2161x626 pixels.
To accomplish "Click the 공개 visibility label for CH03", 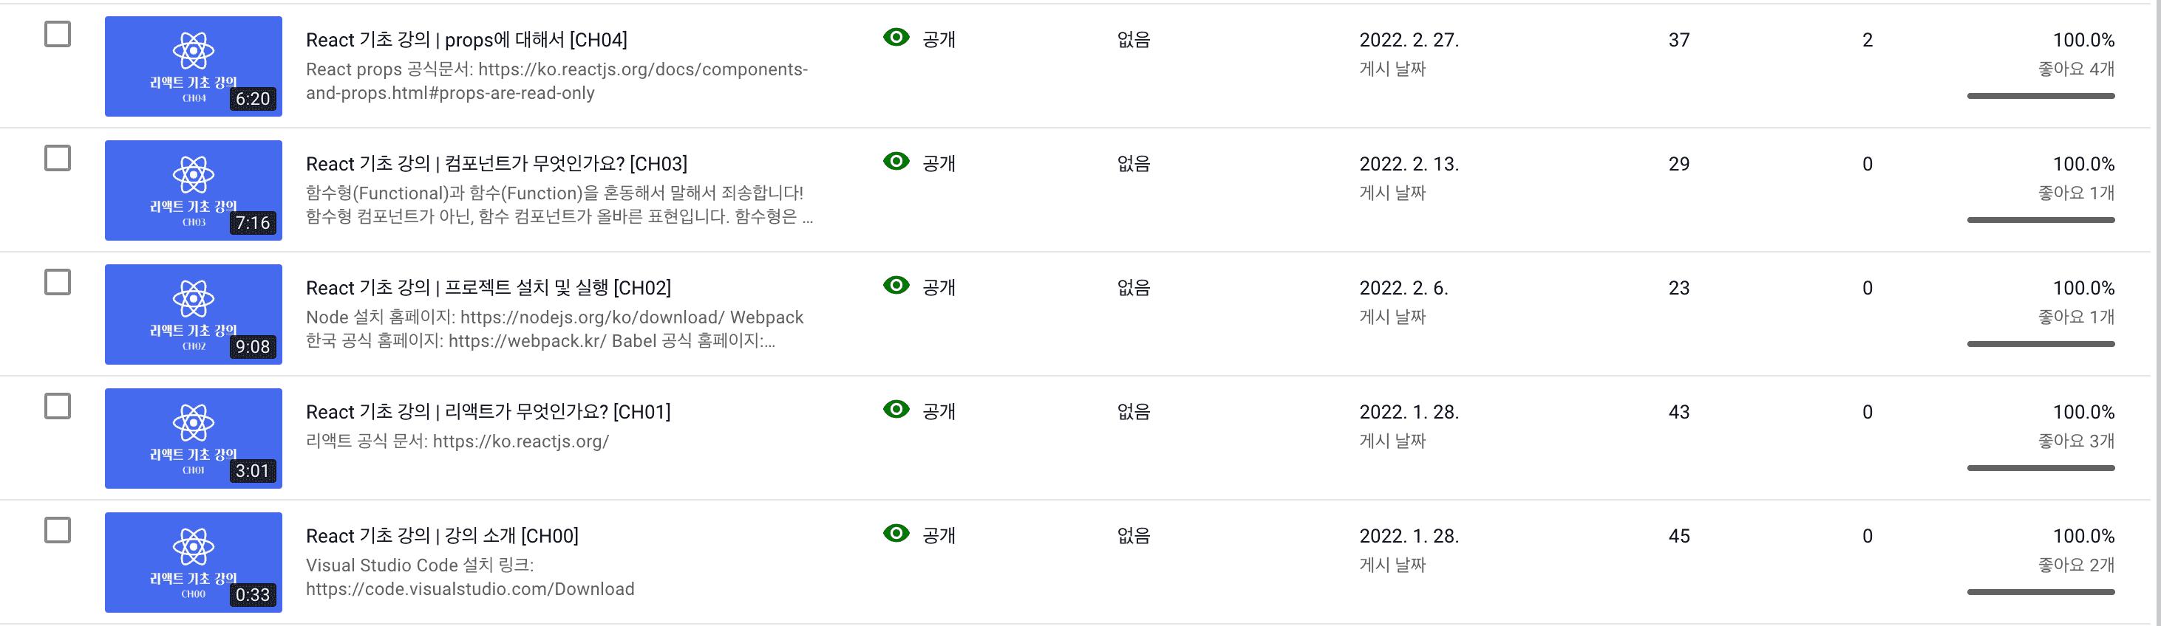I will click(939, 163).
